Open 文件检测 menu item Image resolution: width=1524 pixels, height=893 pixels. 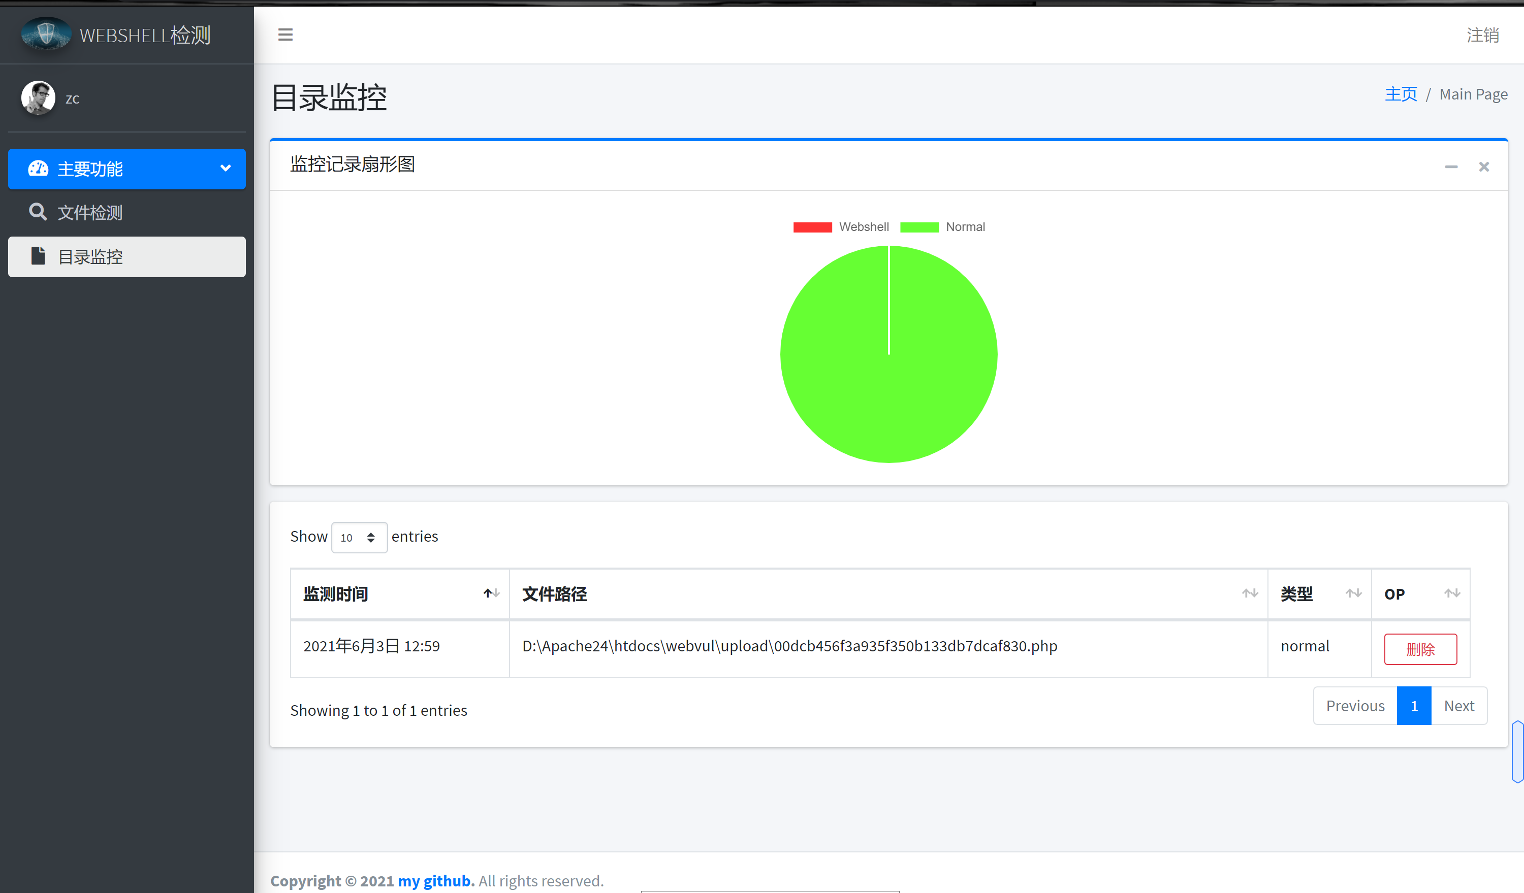pos(90,213)
